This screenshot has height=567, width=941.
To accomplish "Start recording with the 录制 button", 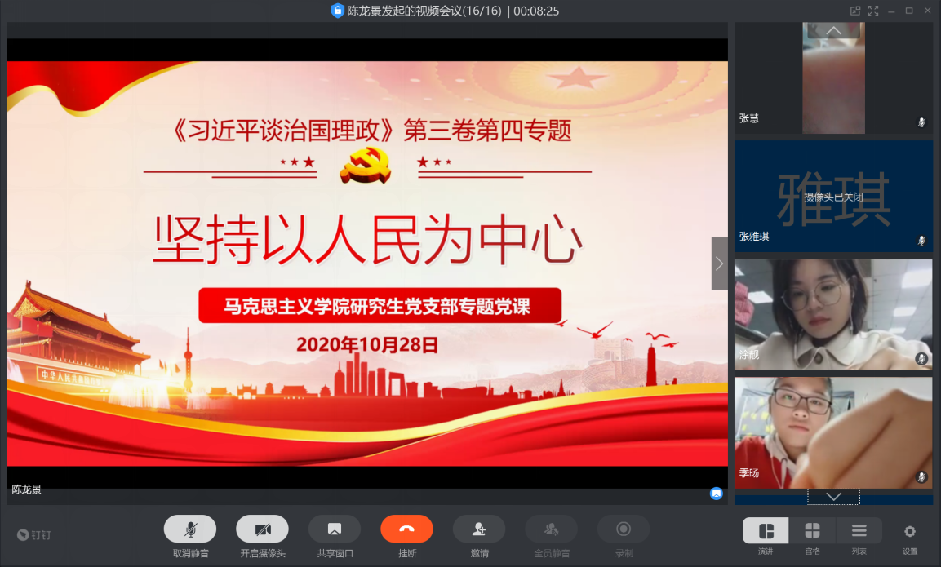I will pyautogui.click(x=624, y=529).
